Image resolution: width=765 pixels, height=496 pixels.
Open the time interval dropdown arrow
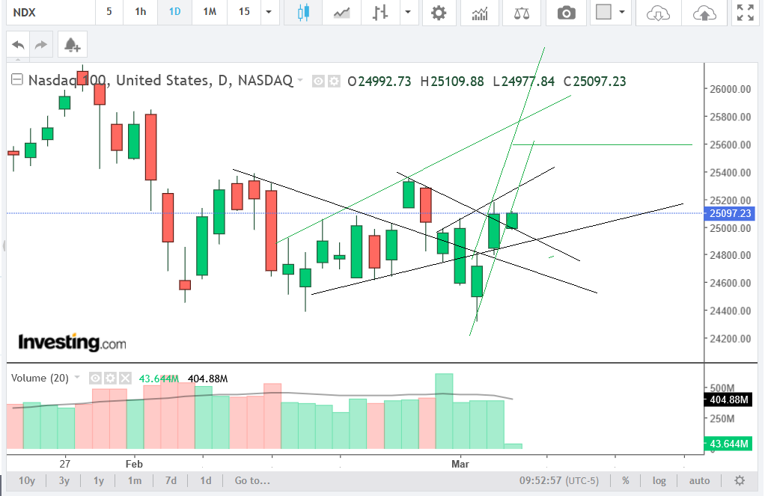coord(267,12)
